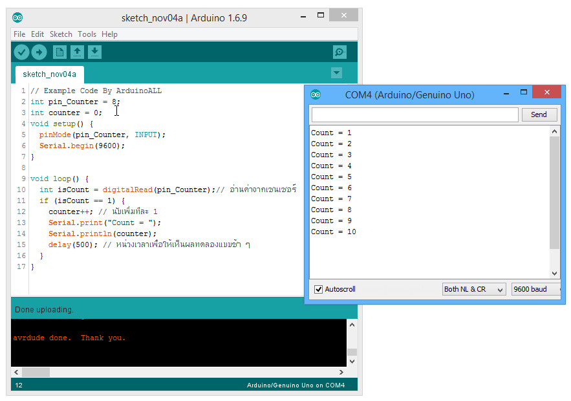Image resolution: width=571 pixels, height=401 pixels.
Task: Maximize the COM4 serial monitor window
Action: click(x=524, y=92)
